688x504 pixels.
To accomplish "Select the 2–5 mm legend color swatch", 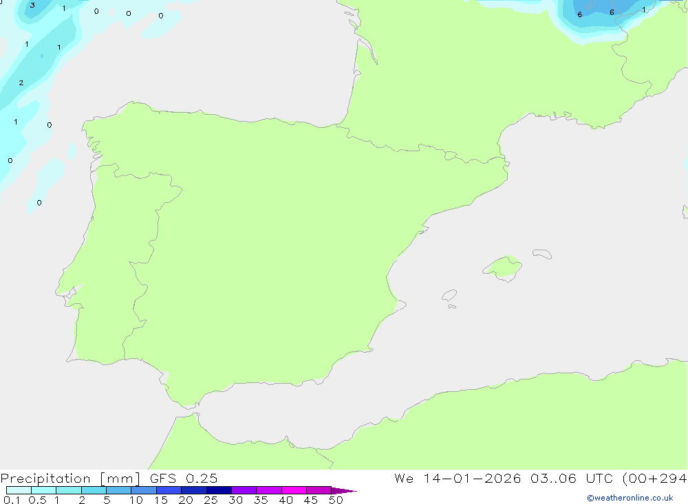I will click(94, 490).
